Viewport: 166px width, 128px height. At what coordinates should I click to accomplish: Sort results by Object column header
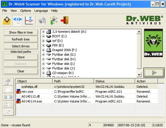click(x=34, y=81)
